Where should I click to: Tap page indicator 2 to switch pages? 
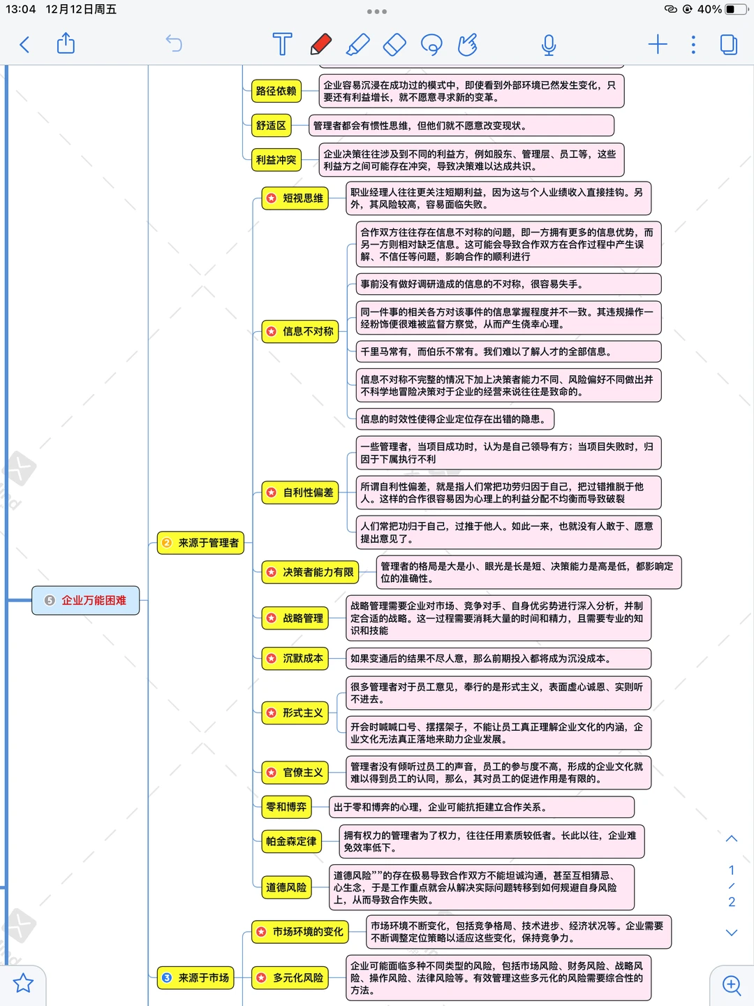point(731,903)
